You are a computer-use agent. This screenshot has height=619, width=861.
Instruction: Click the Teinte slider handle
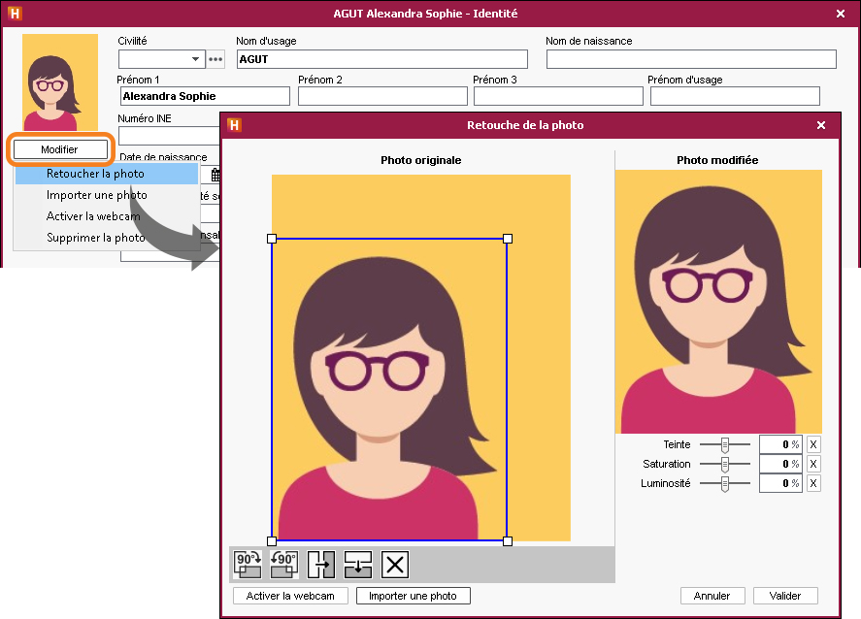725,445
